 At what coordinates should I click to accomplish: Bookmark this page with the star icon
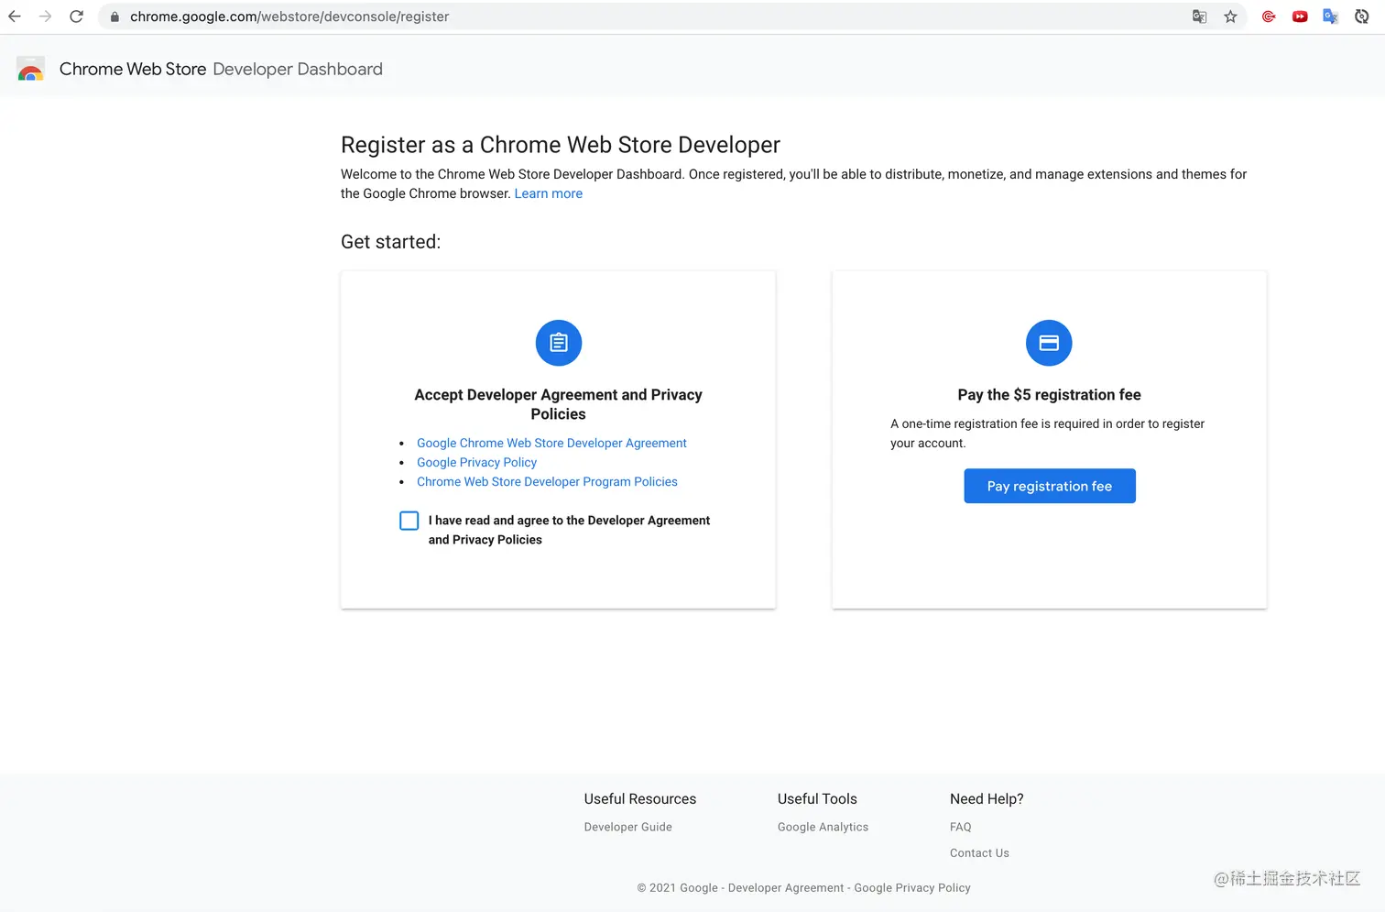tap(1230, 16)
